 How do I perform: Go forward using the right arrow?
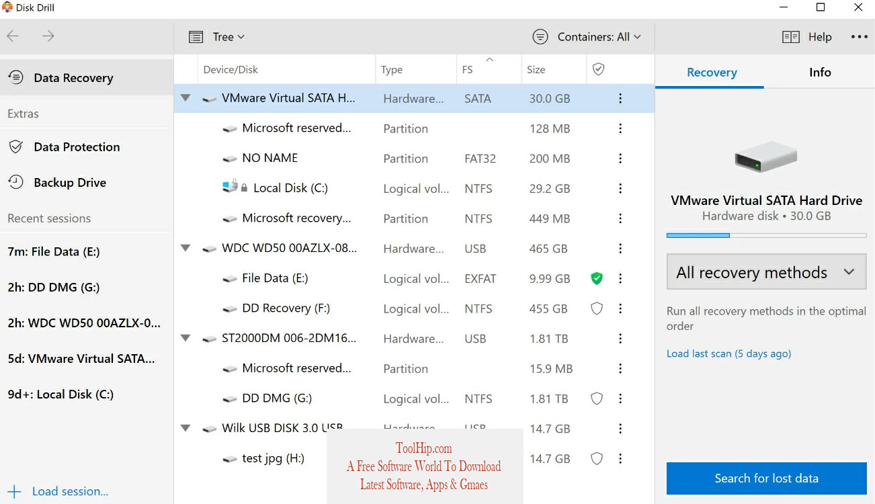coord(48,36)
